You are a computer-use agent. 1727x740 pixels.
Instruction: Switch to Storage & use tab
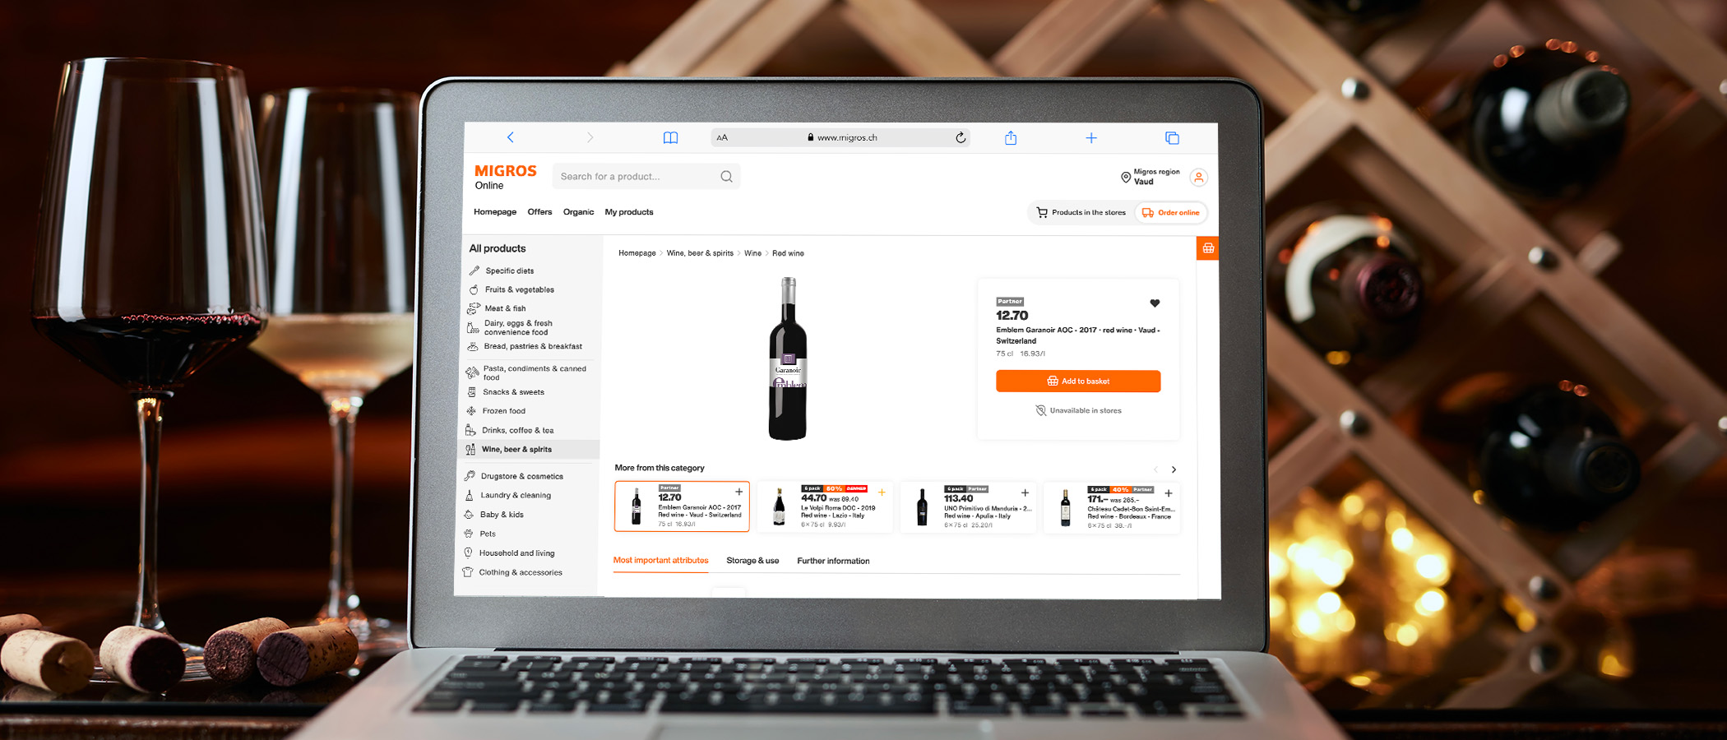pos(752,561)
